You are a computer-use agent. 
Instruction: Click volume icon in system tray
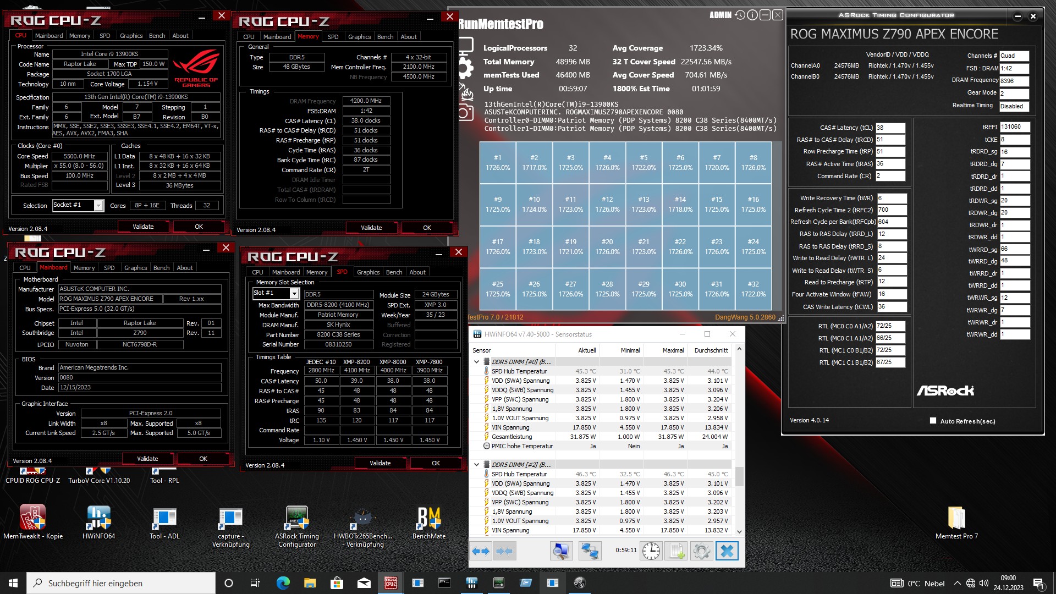tap(984, 583)
